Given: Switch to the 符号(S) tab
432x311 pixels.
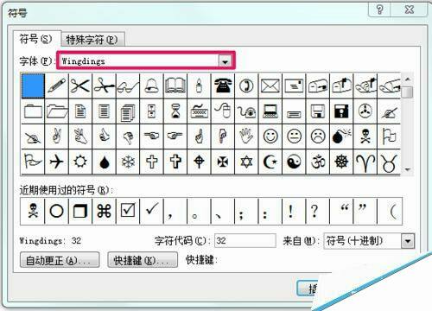Looking at the screenshot, I should point(36,39).
